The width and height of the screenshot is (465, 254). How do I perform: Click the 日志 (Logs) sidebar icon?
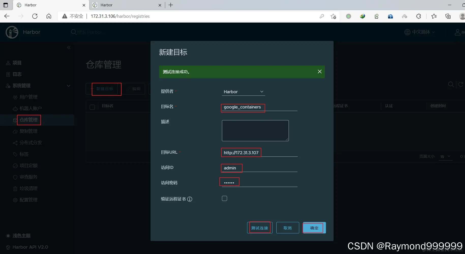click(8, 74)
